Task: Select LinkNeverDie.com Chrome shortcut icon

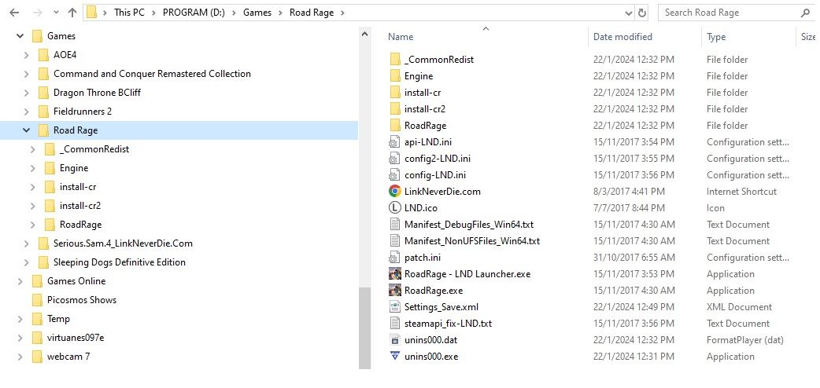Action: (395, 191)
